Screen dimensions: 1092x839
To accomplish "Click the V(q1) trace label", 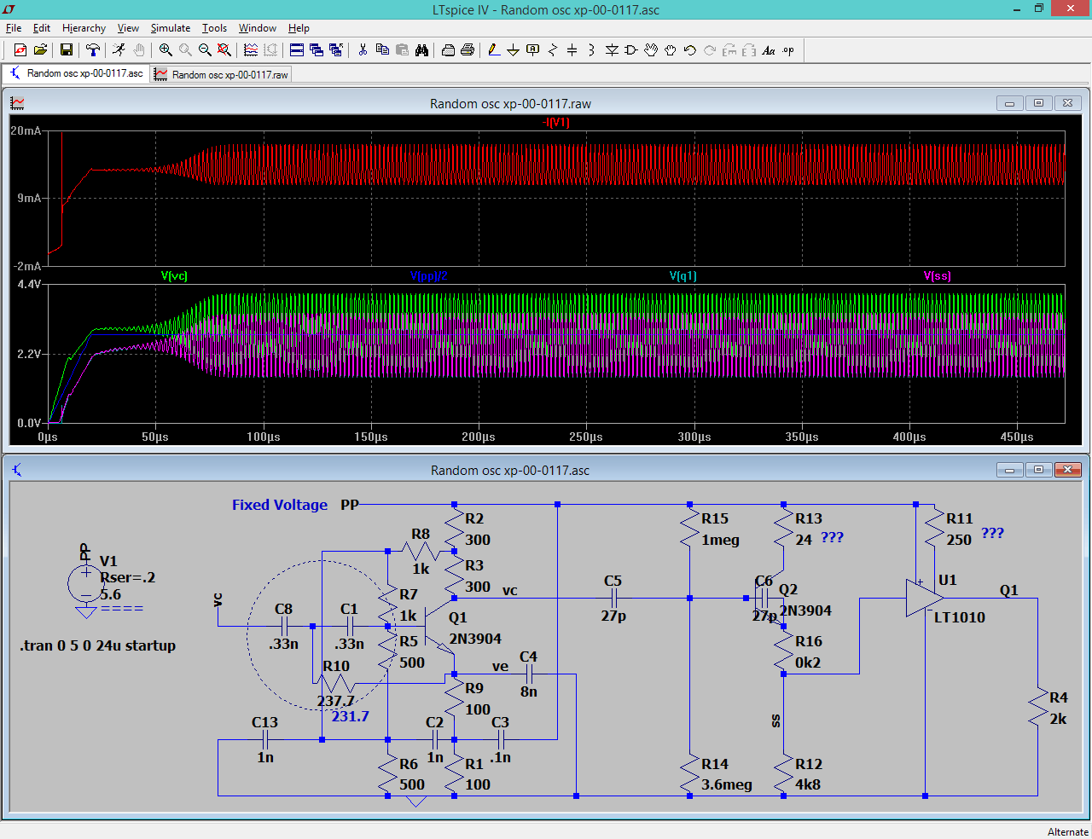I will [x=682, y=275].
